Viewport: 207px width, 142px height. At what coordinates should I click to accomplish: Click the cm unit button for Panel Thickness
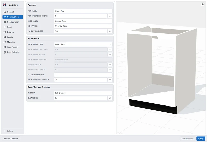point(110,31)
